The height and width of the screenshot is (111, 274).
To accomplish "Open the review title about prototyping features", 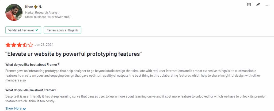I will coord(74,54).
